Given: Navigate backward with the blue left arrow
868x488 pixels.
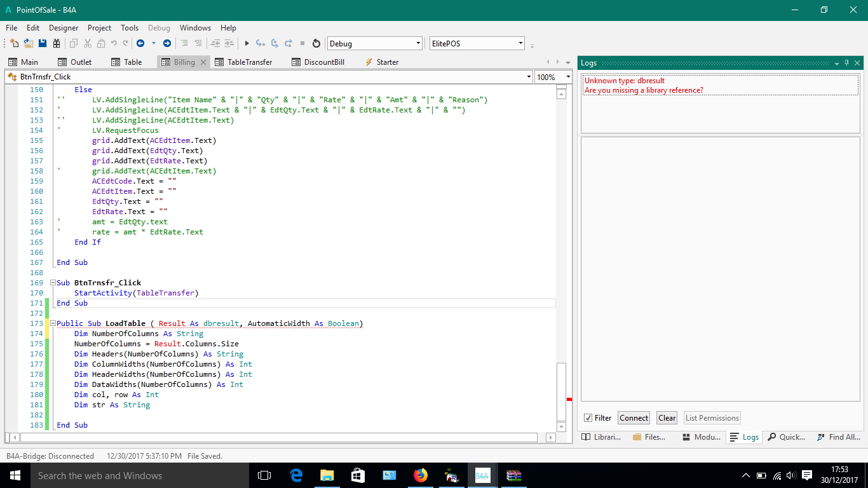Looking at the screenshot, I should pos(140,43).
